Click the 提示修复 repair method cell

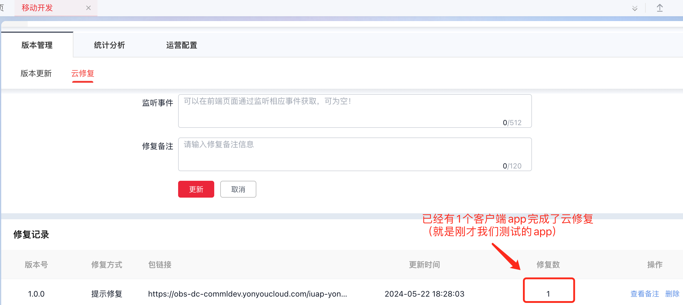[107, 294]
